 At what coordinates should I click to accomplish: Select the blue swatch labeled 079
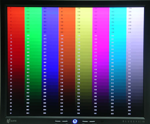(x=50, y=59)
